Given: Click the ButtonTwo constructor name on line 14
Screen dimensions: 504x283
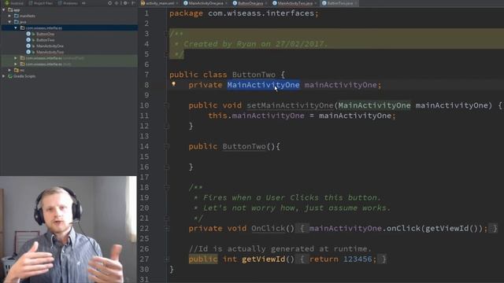Looking at the screenshot, I should coord(244,147).
